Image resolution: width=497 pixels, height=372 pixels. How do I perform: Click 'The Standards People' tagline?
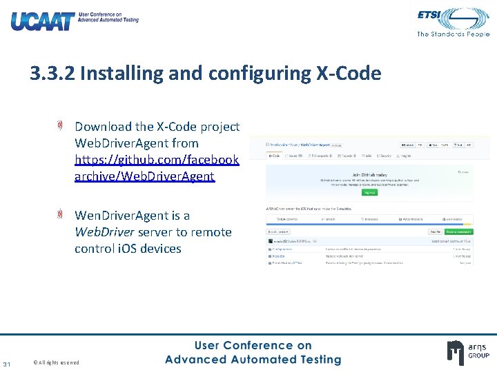[454, 34]
